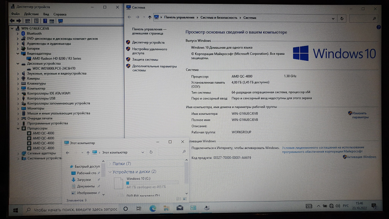The width and height of the screenshot is (389, 219).
Task: Click Изменить параметры link
Action: click(x=360, y=115)
